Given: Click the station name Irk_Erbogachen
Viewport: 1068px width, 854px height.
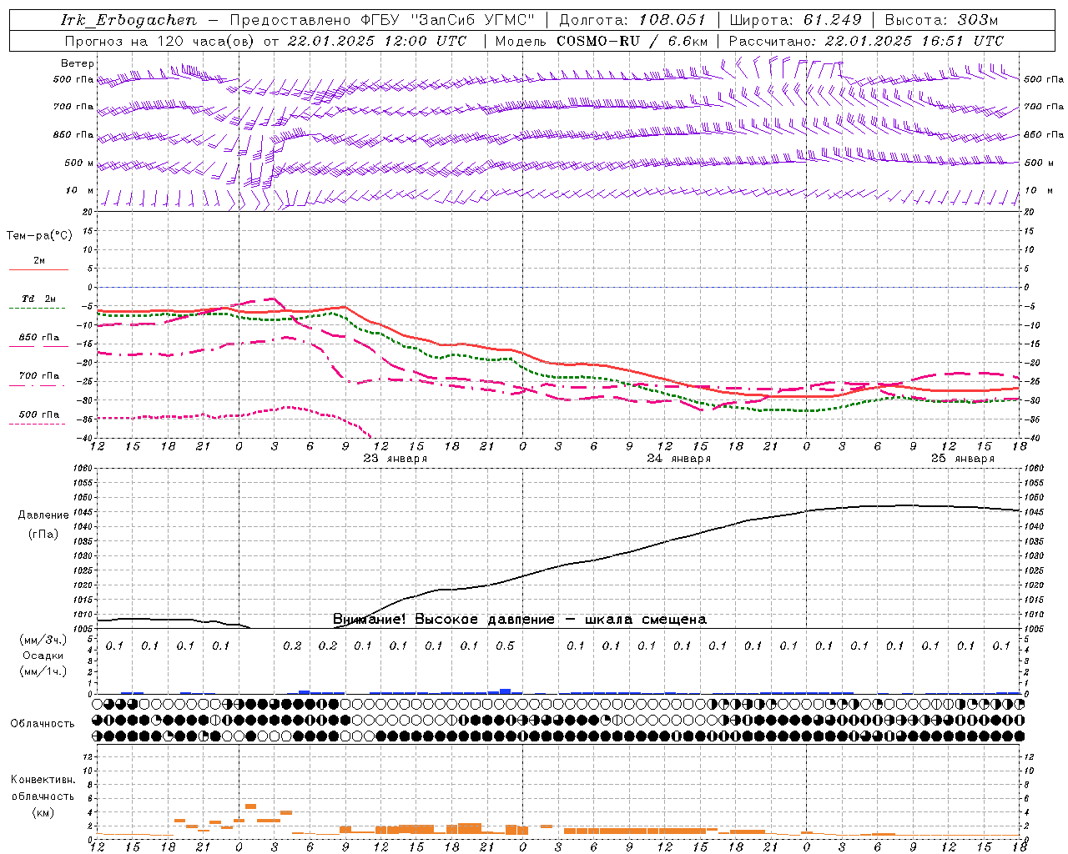Looking at the screenshot, I should click(x=129, y=20).
